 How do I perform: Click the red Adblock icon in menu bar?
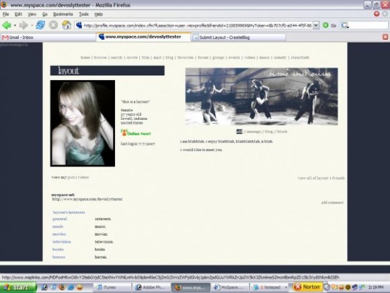377,13
